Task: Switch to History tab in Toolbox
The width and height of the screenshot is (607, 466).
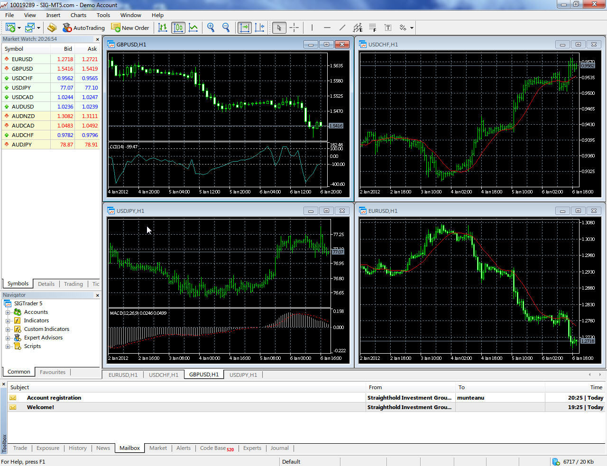Action: pyautogui.click(x=78, y=448)
